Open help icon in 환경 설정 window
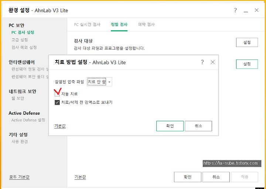266x189 pixels. coord(235,10)
